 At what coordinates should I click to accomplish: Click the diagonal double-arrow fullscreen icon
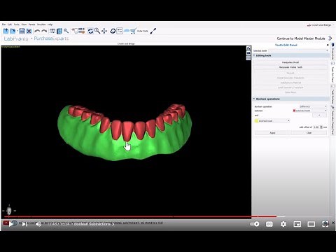tap(153, 31)
